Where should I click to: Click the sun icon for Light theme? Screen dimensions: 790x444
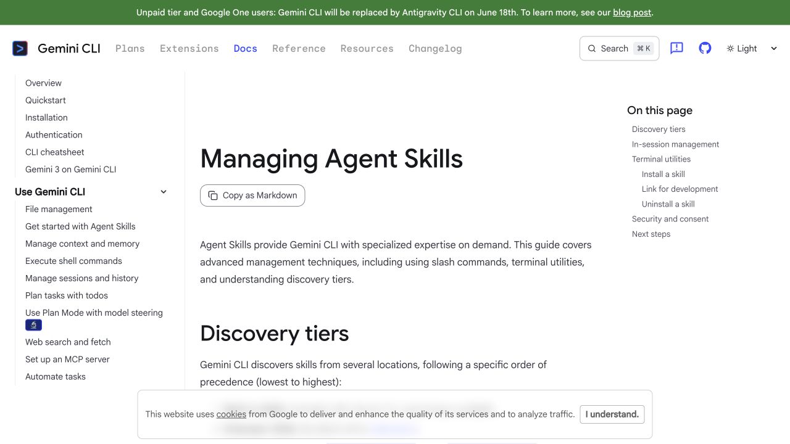(x=730, y=49)
